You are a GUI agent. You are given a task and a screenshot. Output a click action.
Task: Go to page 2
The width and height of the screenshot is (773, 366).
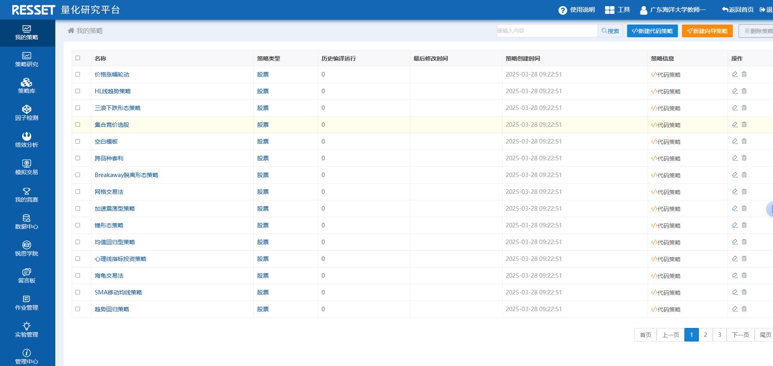point(705,335)
